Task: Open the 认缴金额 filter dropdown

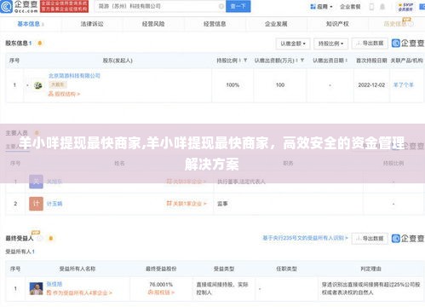Action: [293, 43]
